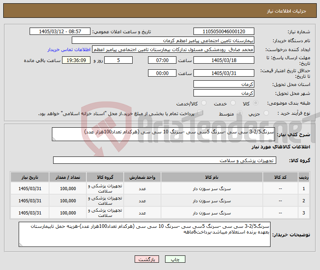Click unit عدد in row 3

(142, 213)
